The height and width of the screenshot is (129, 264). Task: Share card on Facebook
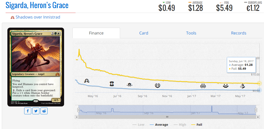pos(28,111)
